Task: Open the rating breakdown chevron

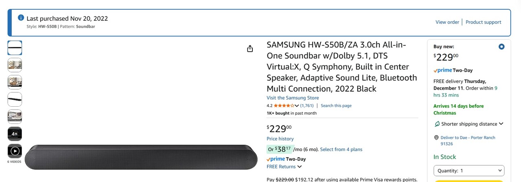Action: pyautogui.click(x=297, y=106)
